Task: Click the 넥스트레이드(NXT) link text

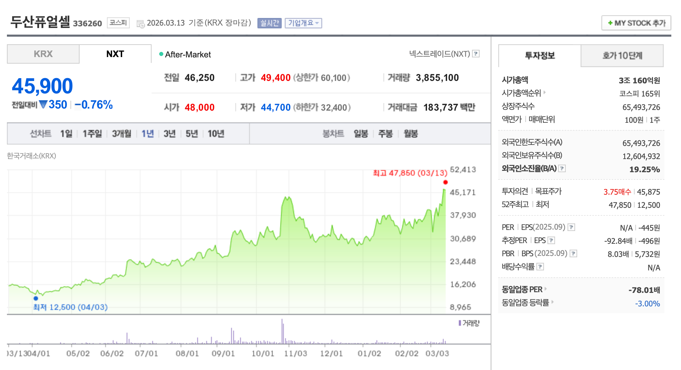Action: point(439,54)
